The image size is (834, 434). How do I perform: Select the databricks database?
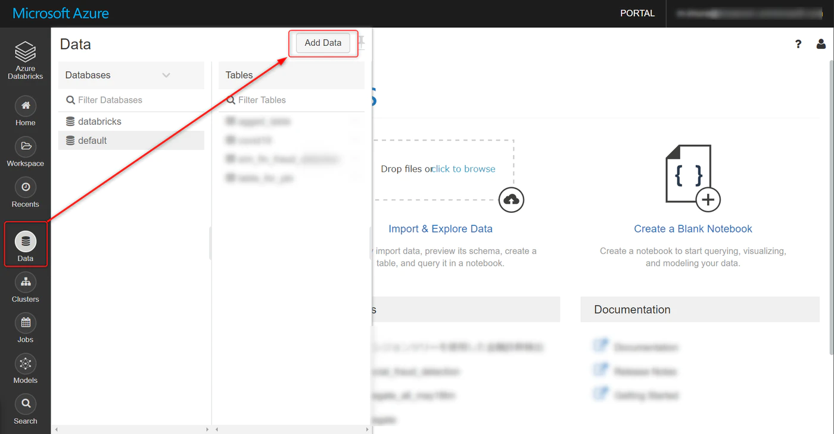(131, 121)
